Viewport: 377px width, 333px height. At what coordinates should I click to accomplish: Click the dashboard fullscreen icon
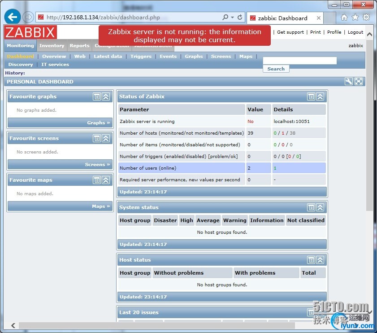click(359, 81)
